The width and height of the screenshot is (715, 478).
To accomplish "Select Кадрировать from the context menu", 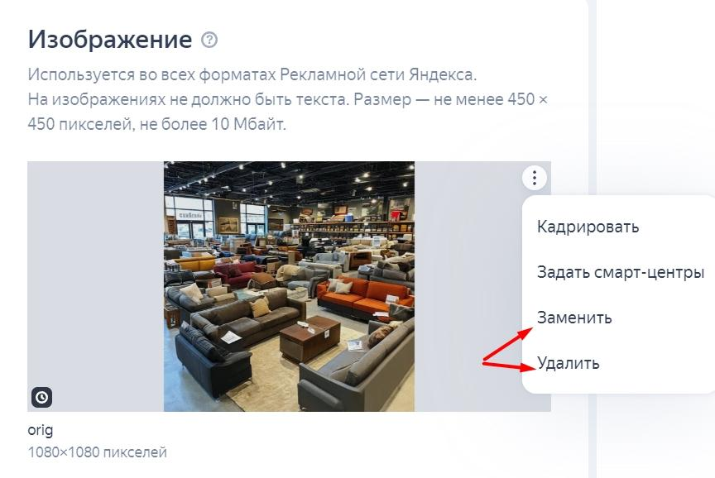I will point(588,227).
